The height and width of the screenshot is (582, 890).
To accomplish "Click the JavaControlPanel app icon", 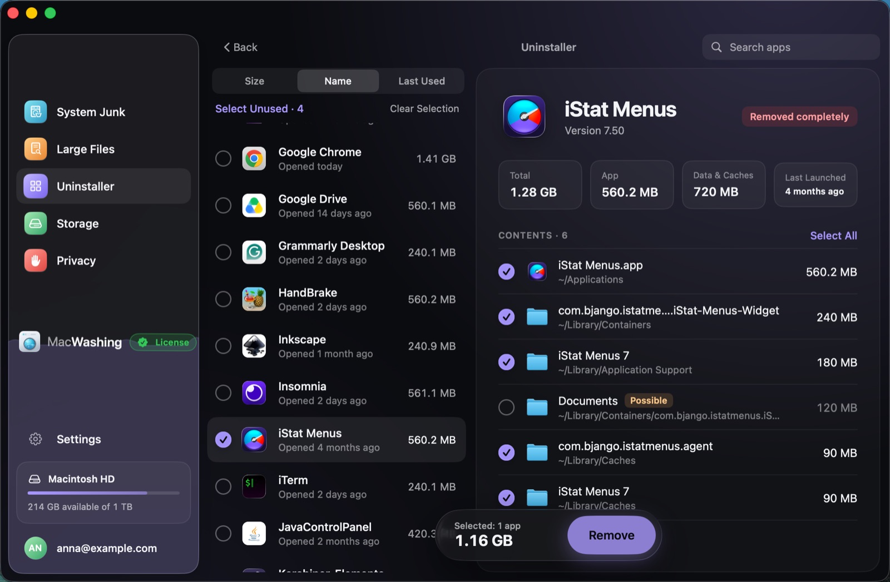I will (254, 534).
